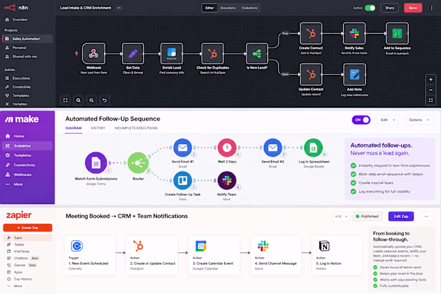441x294 pixels.
Task: Open the Set Data node in n8n
Action: click(x=133, y=54)
